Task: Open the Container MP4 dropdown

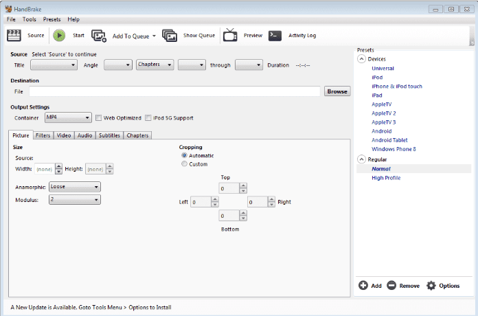Action: coord(68,117)
